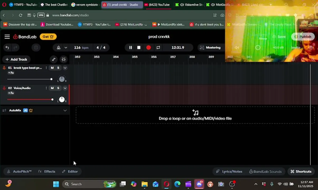This screenshot has height=190, width=318.
Task: Arm track 02 Voice/Audio microphone icon
Action: pyautogui.click(x=4, y=88)
